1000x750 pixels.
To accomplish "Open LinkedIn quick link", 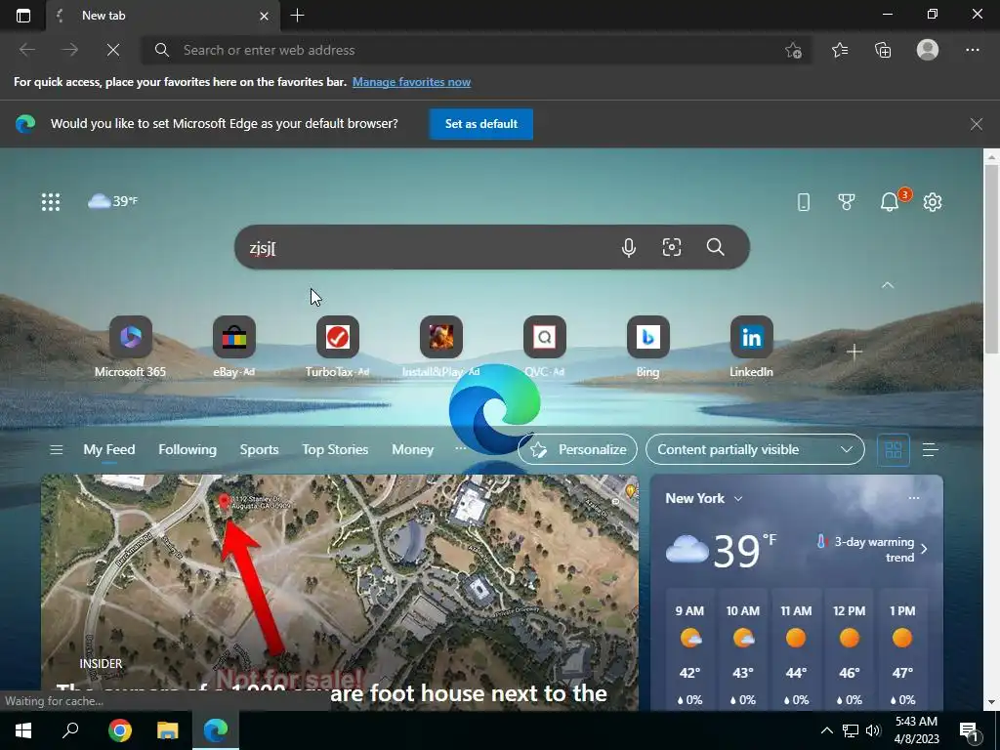I will point(751,347).
